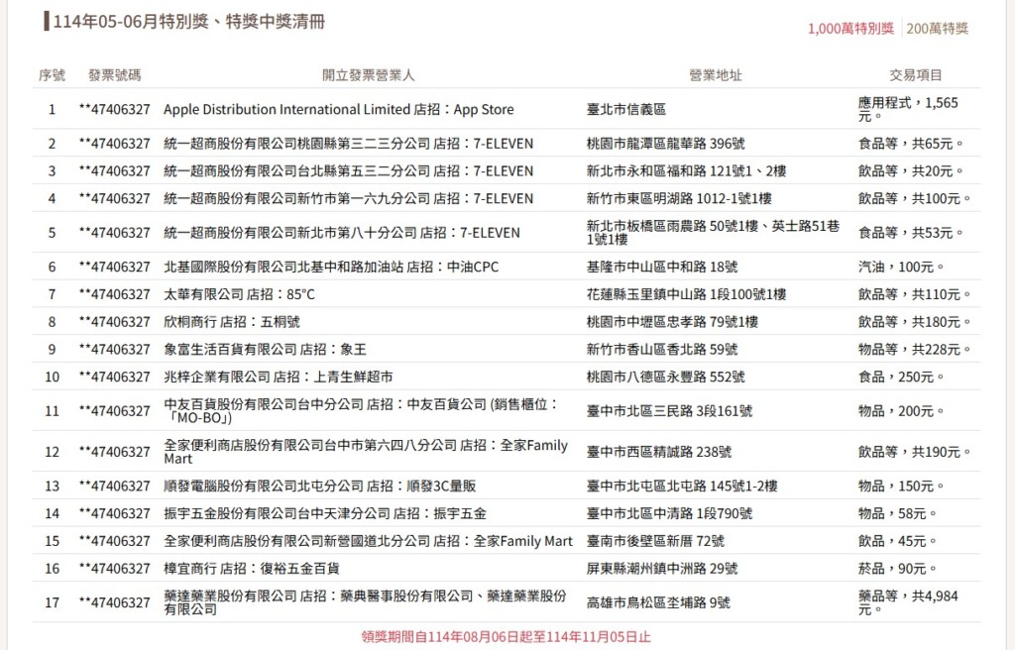Click the 交易項目 column header

[x=915, y=75]
